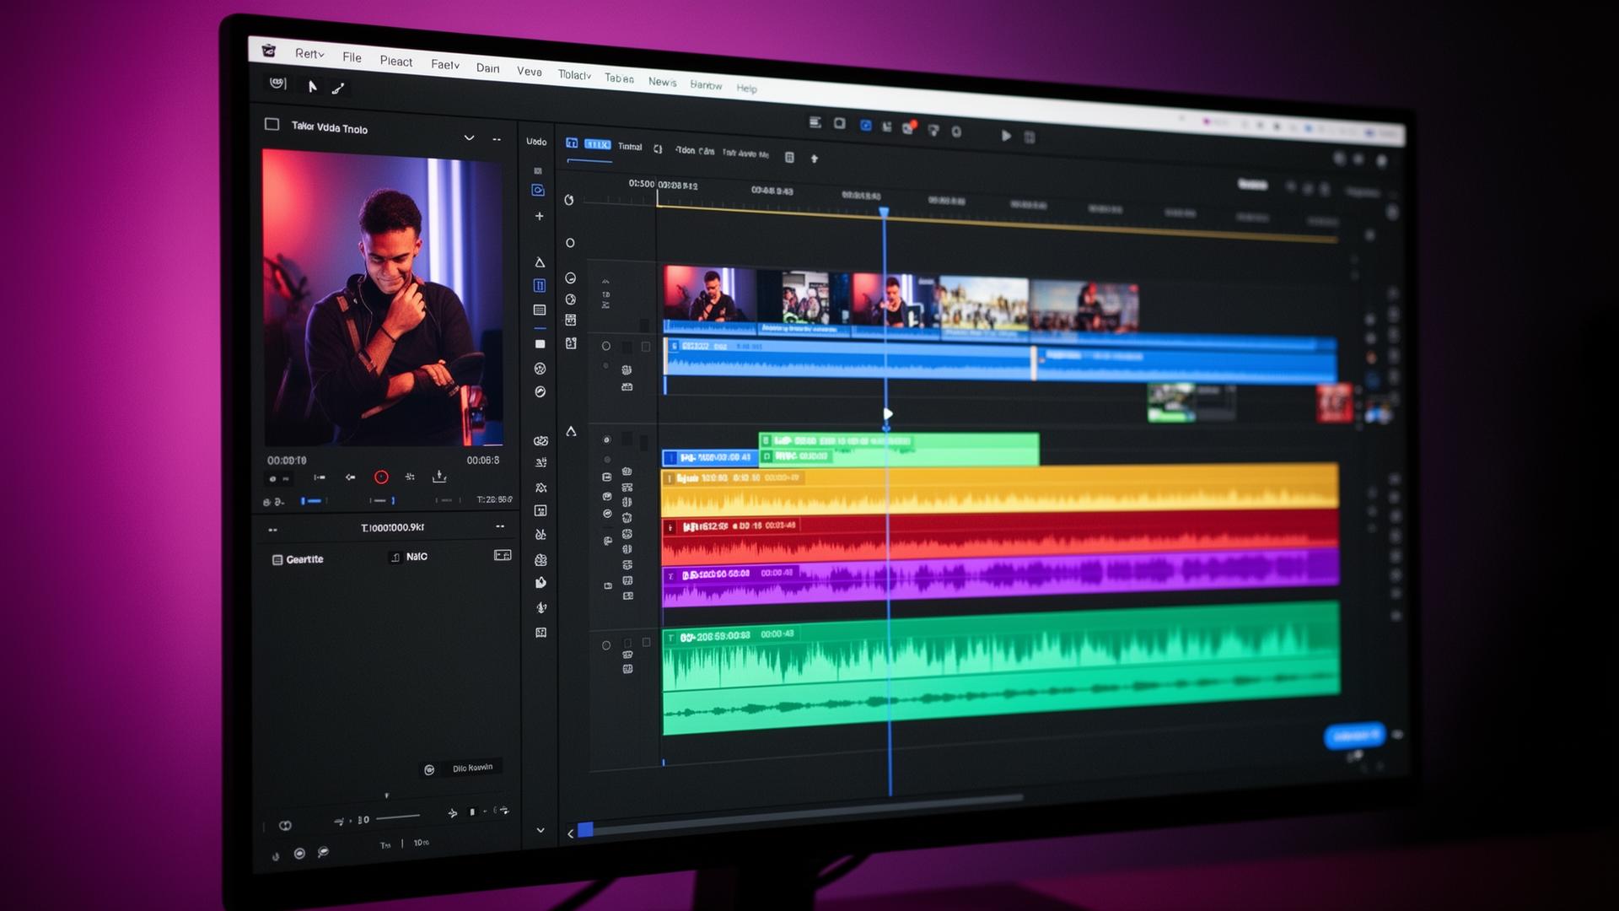The width and height of the screenshot is (1619, 911).
Task: Click the calculator icon in the timeline tab row
Action: point(789,157)
